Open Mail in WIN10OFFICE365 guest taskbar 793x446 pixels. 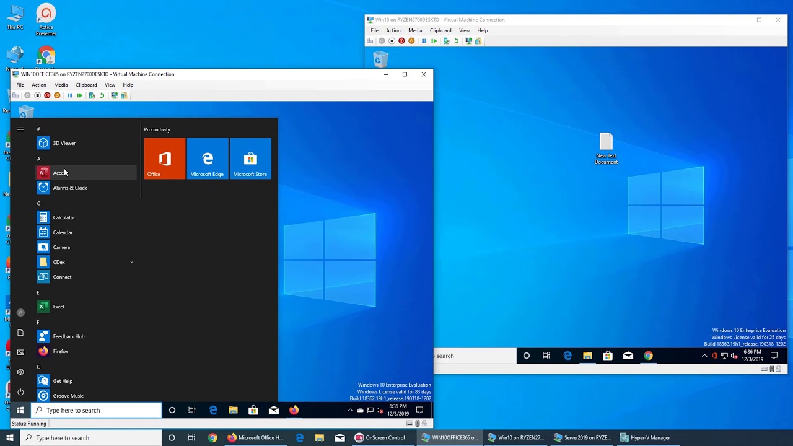274,410
